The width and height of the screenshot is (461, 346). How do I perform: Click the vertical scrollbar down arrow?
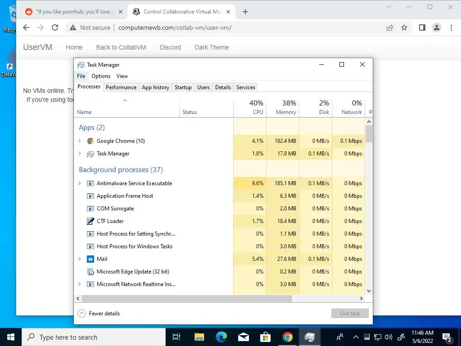click(x=369, y=291)
